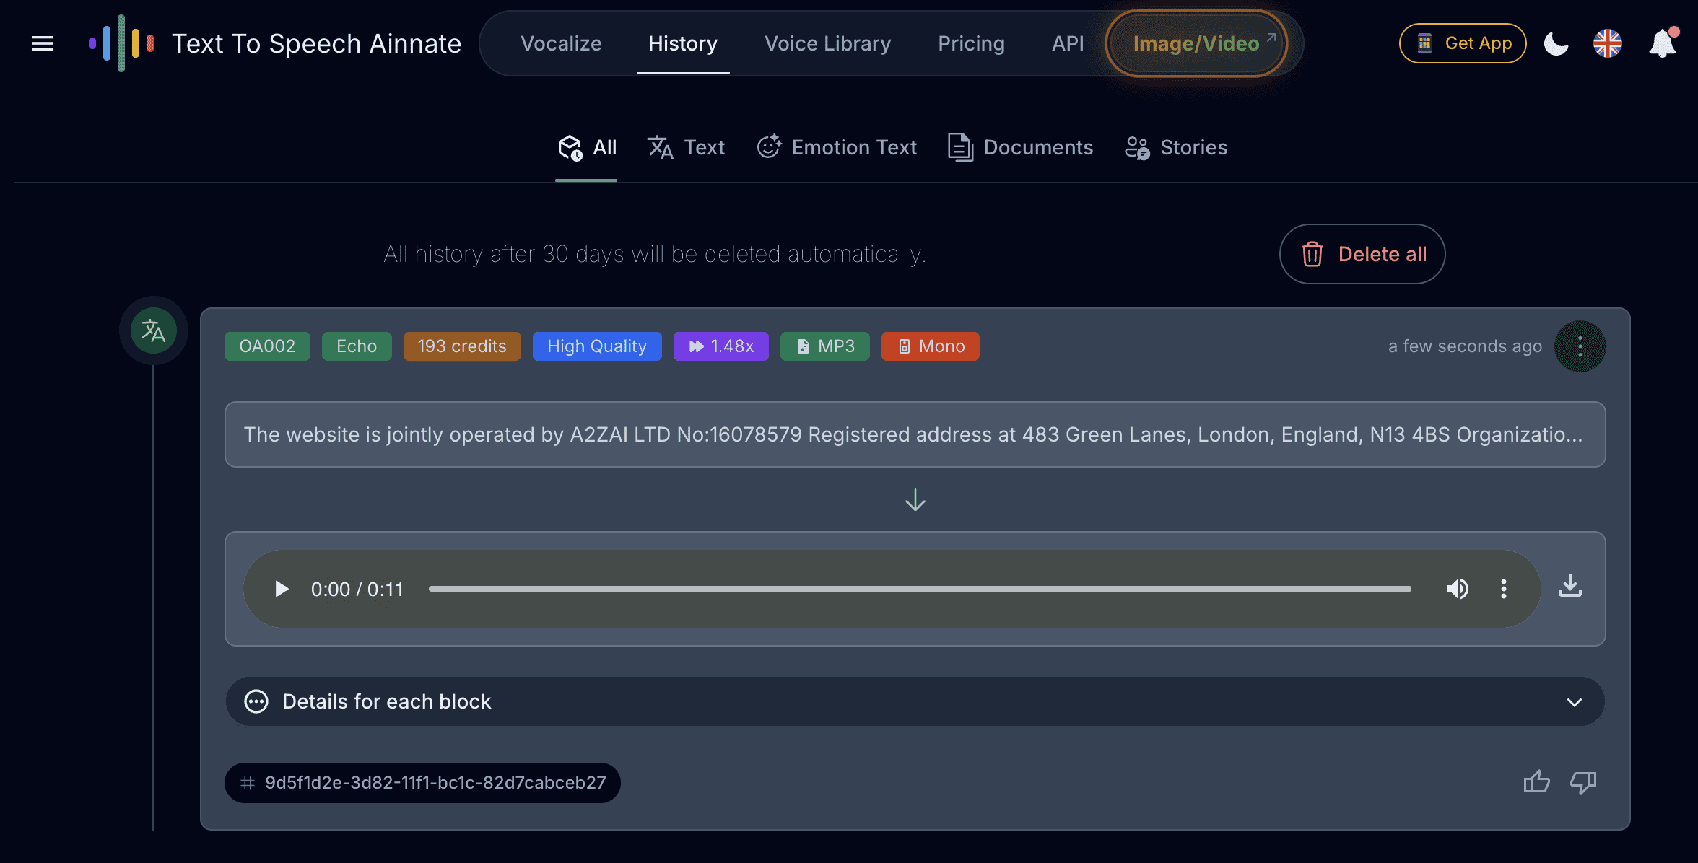Screen dimensions: 1698x863
Task: Seek on the audio progress bar
Action: 919,590
